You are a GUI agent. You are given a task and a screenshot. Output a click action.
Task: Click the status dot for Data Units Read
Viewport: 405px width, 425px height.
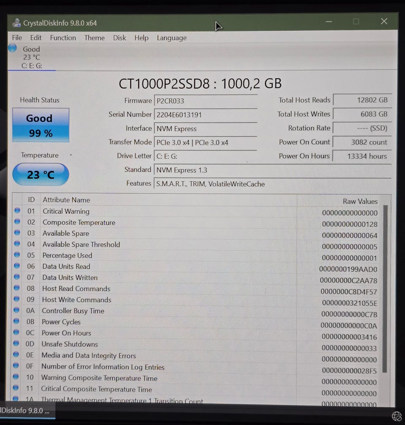click(17, 265)
